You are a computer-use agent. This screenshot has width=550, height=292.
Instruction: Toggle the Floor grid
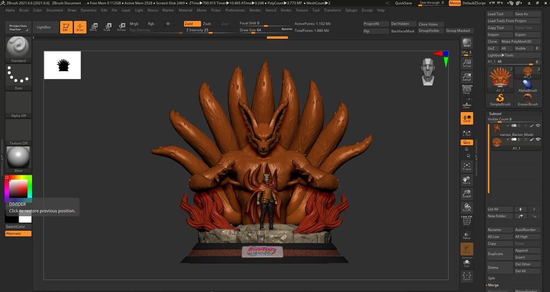[466, 105]
